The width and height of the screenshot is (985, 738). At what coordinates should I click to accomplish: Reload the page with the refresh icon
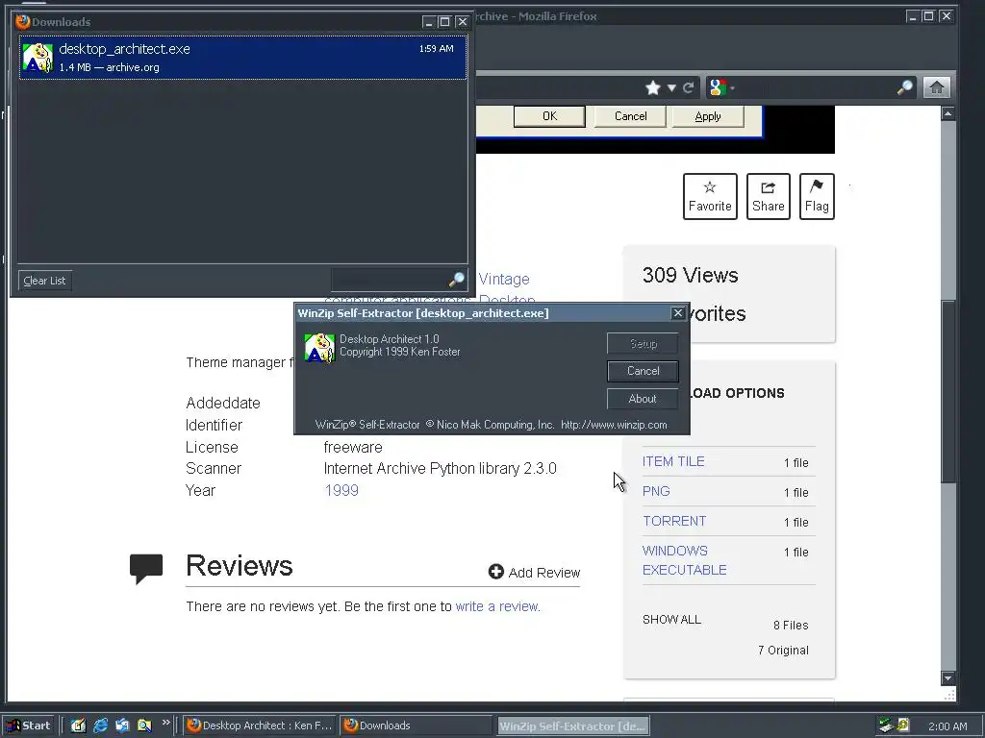(689, 87)
